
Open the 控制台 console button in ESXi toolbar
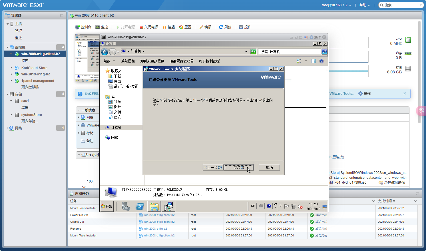click(x=83, y=27)
